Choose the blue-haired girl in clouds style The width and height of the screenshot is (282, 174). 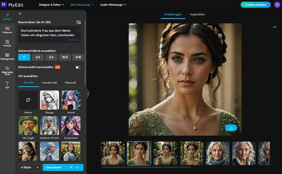(49, 151)
